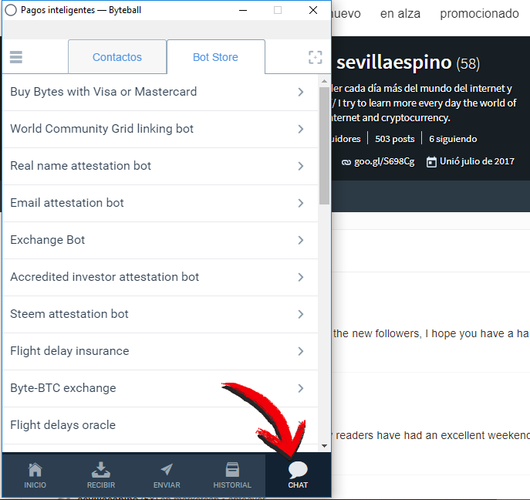Open Byte-BTC exchange entry

pos(160,388)
